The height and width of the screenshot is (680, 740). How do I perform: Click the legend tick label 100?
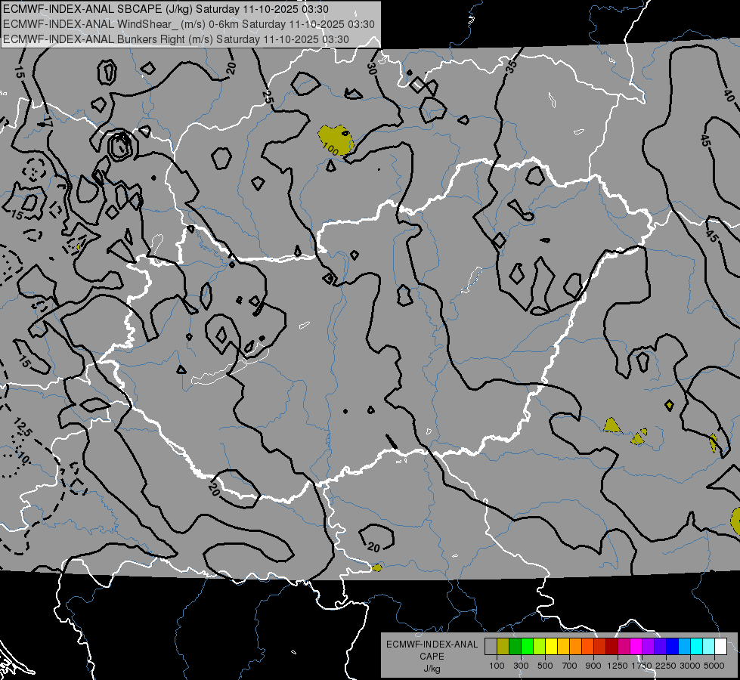tap(497, 666)
